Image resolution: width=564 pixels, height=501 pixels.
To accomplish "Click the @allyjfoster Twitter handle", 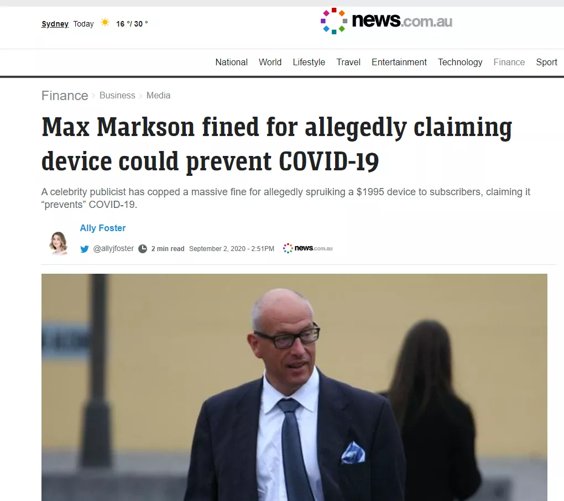I will (113, 248).
